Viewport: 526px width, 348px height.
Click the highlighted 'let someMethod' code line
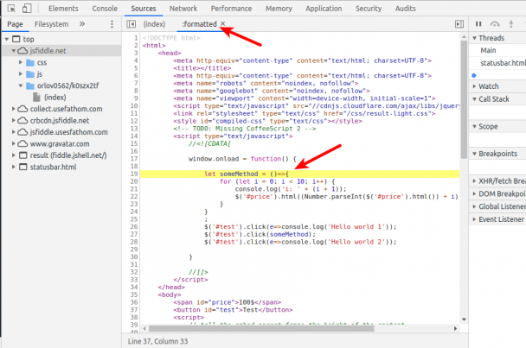300,174
